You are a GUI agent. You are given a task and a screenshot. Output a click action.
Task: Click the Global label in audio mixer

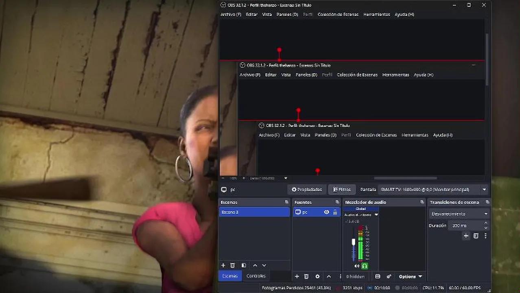361,209
